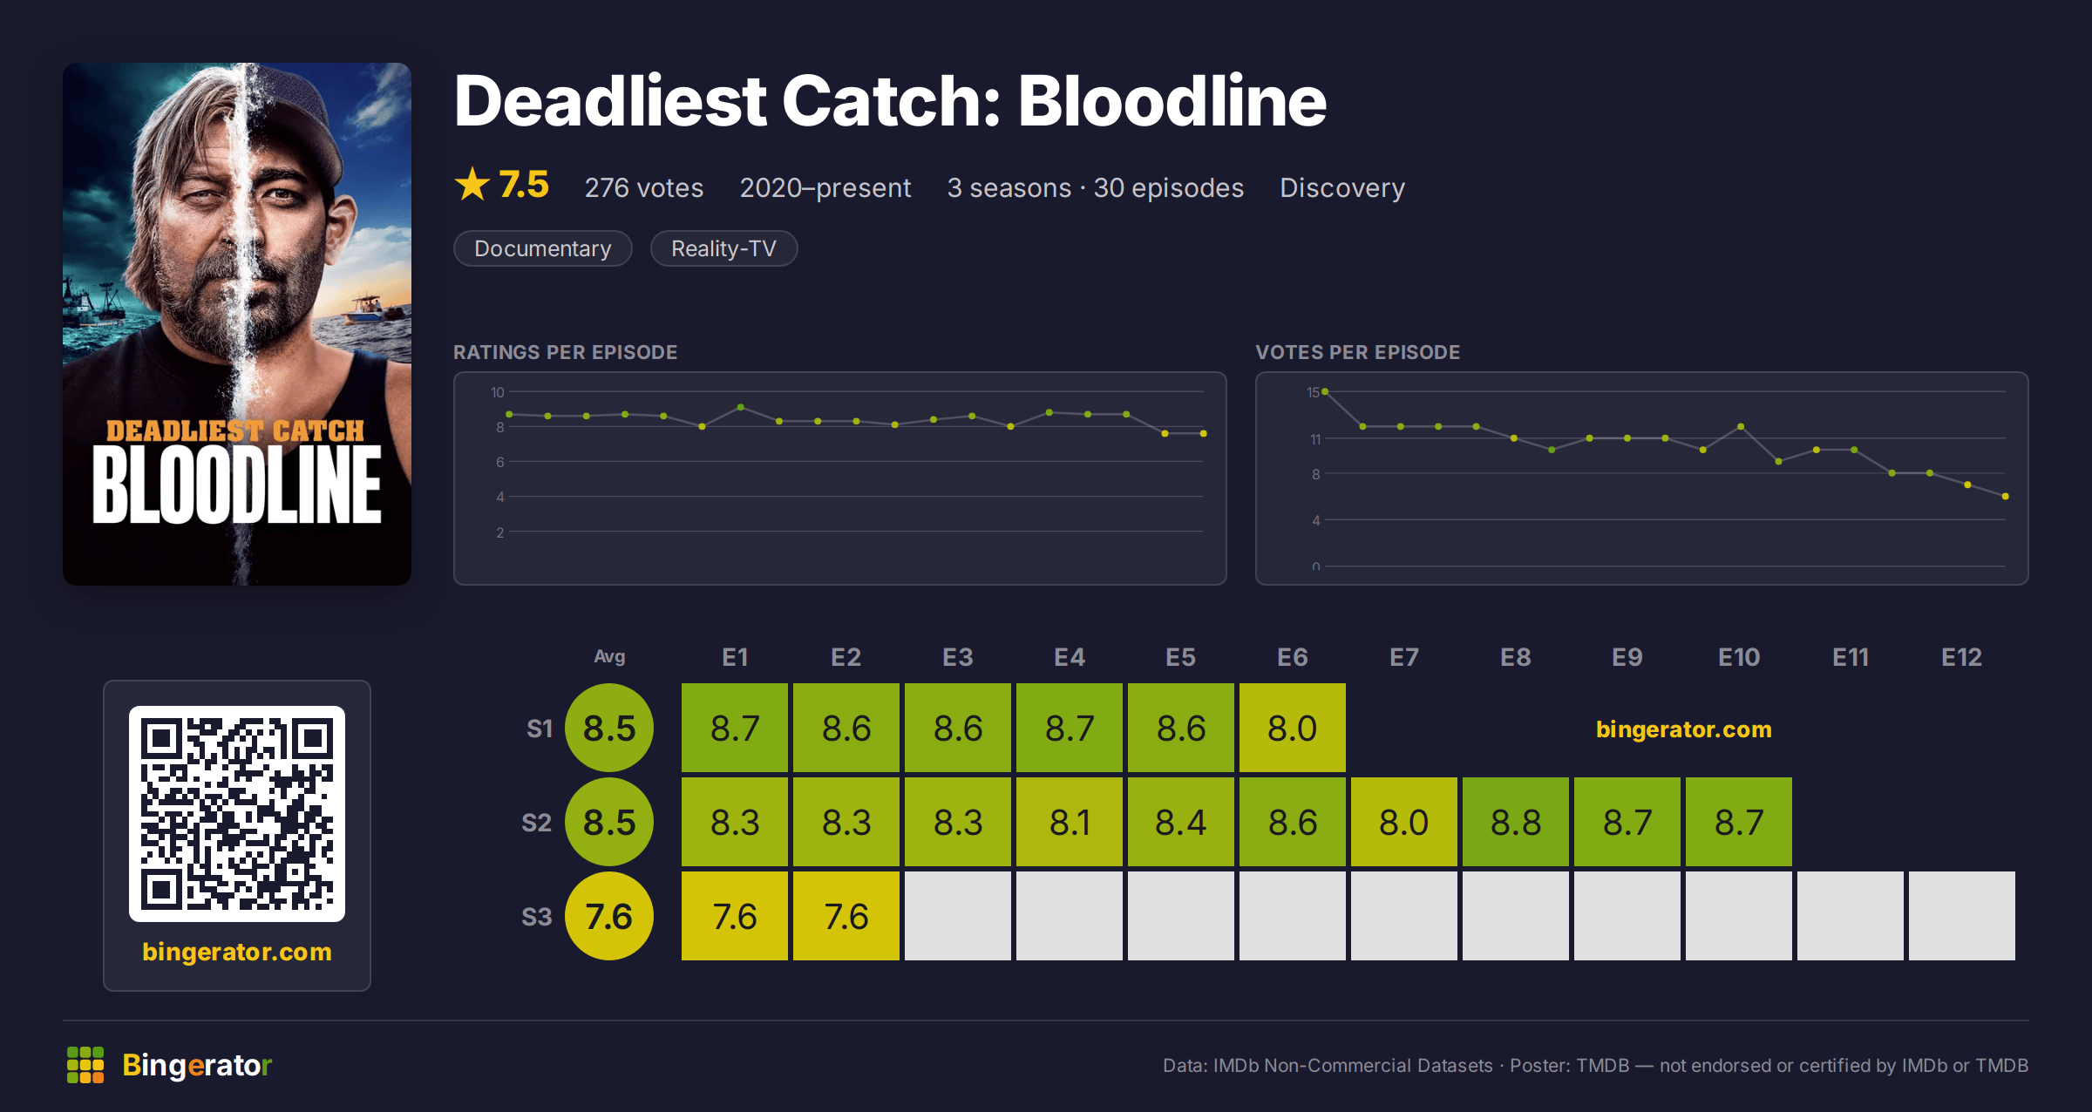Click the yellow star rating icon
2092x1112 pixels.
pos(472,184)
